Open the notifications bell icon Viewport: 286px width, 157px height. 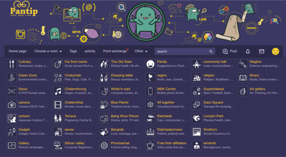248,52
